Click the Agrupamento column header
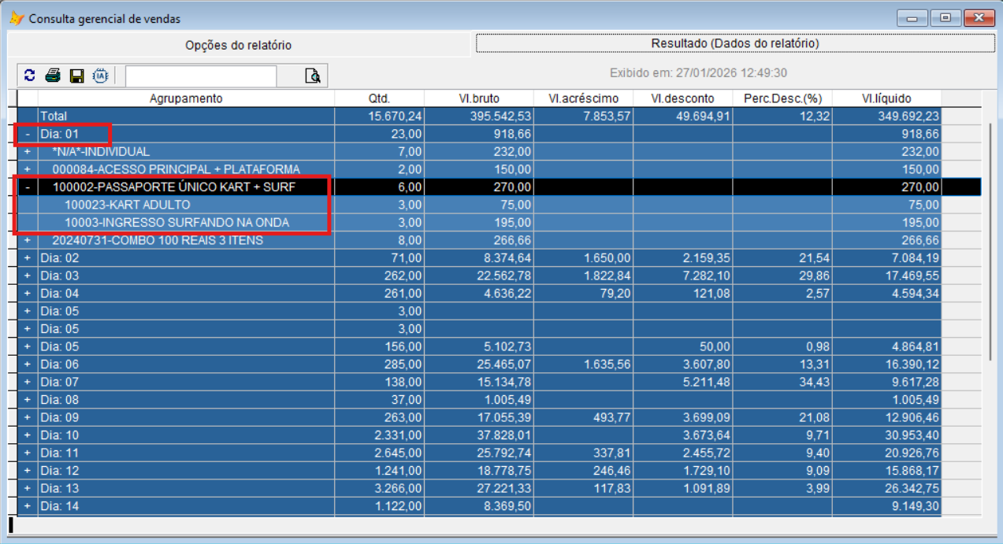 click(x=186, y=98)
